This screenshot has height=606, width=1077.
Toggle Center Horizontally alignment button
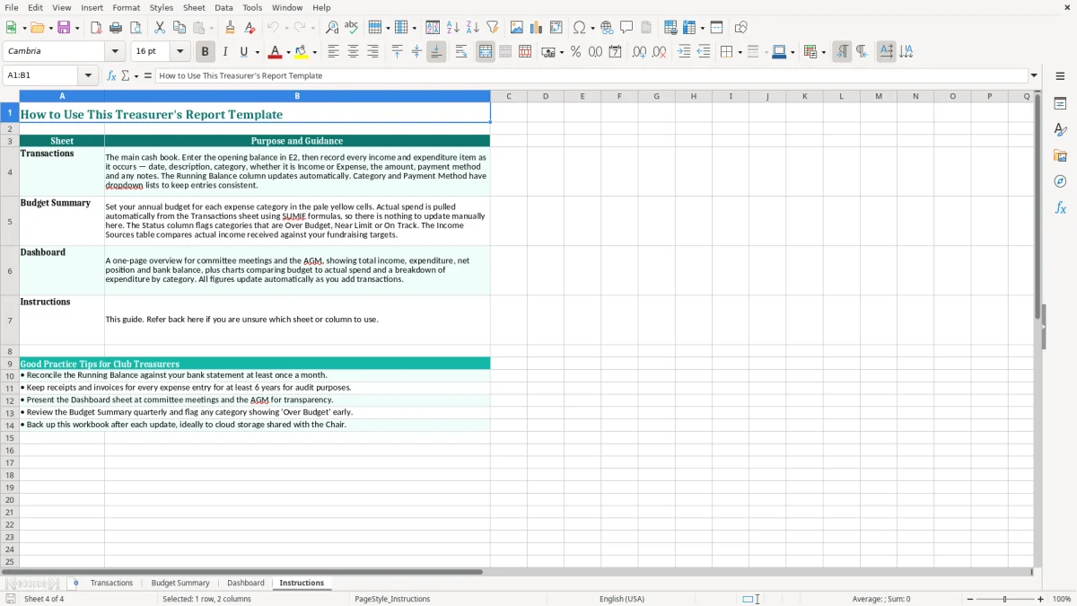coord(353,52)
